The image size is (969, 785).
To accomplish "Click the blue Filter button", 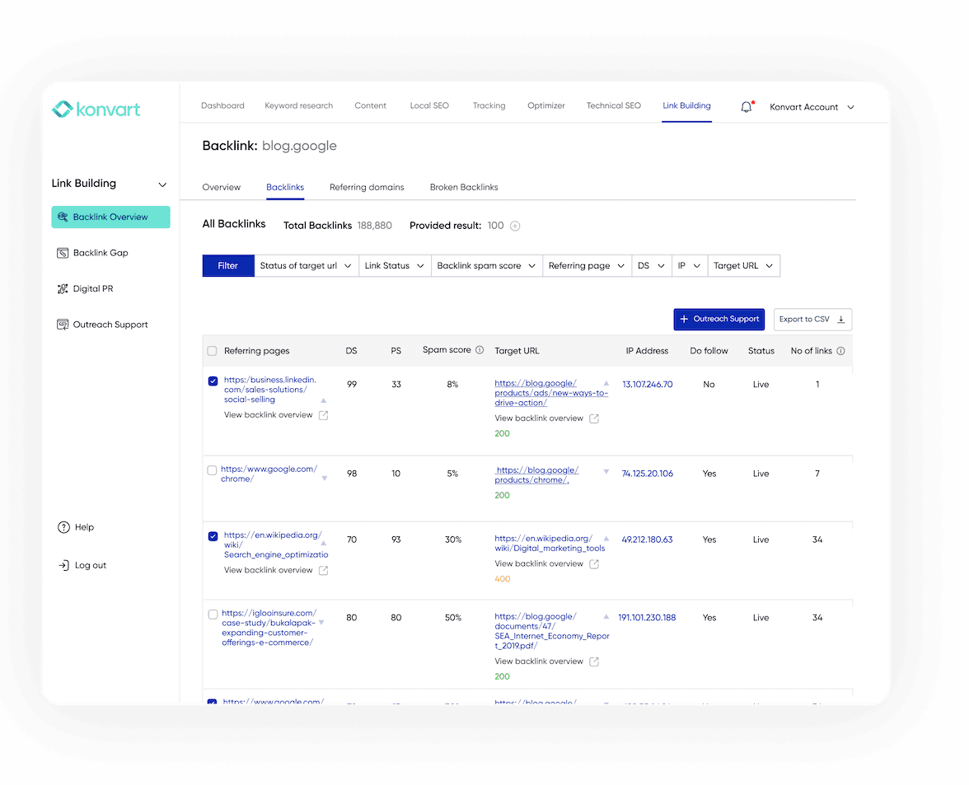I will click(228, 265).
